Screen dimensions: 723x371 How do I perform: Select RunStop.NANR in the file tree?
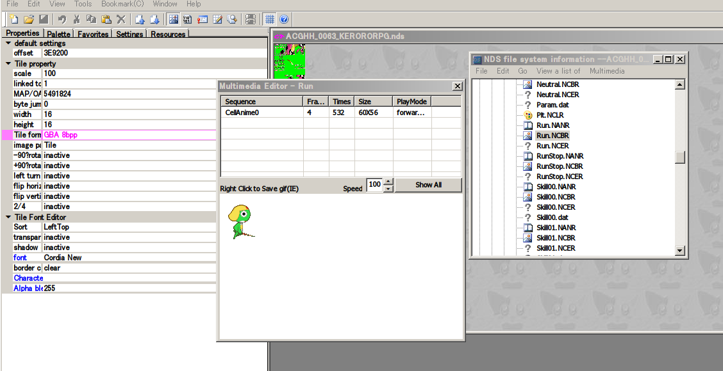click(560, 156)
